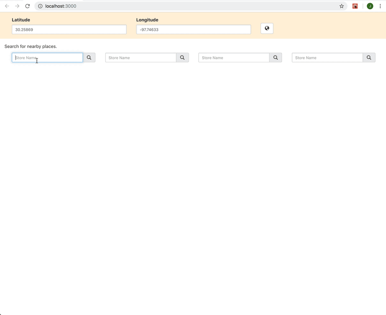The height and width of the screenshot is (315, 386).
Task: Click into the fourth Store Name field
Action: point(327,58)
